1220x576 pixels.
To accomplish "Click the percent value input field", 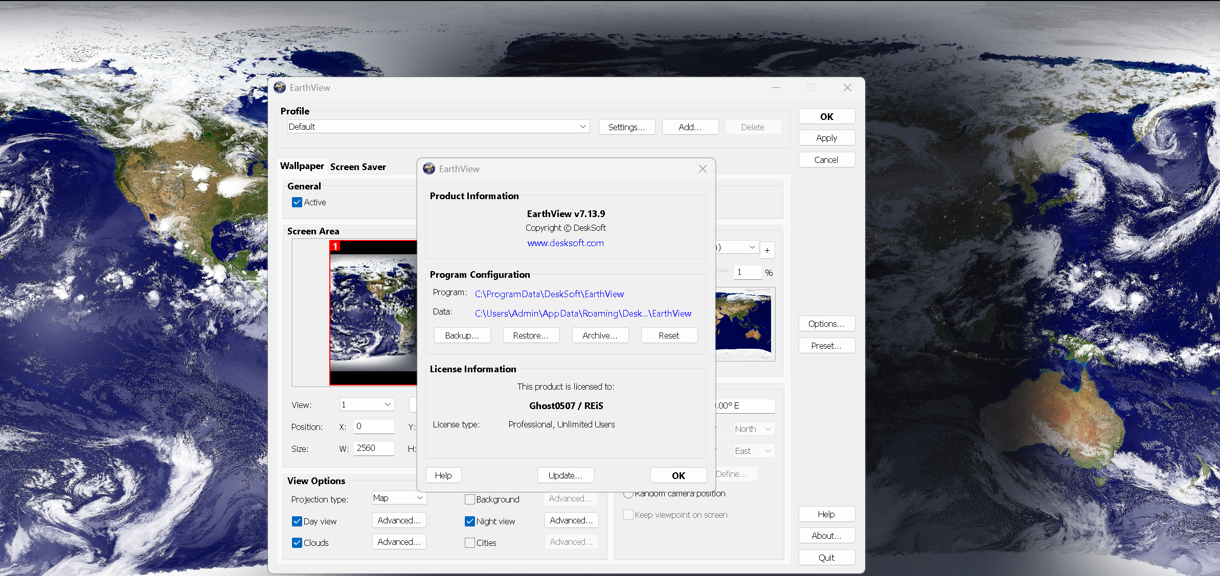I will 748,272.
